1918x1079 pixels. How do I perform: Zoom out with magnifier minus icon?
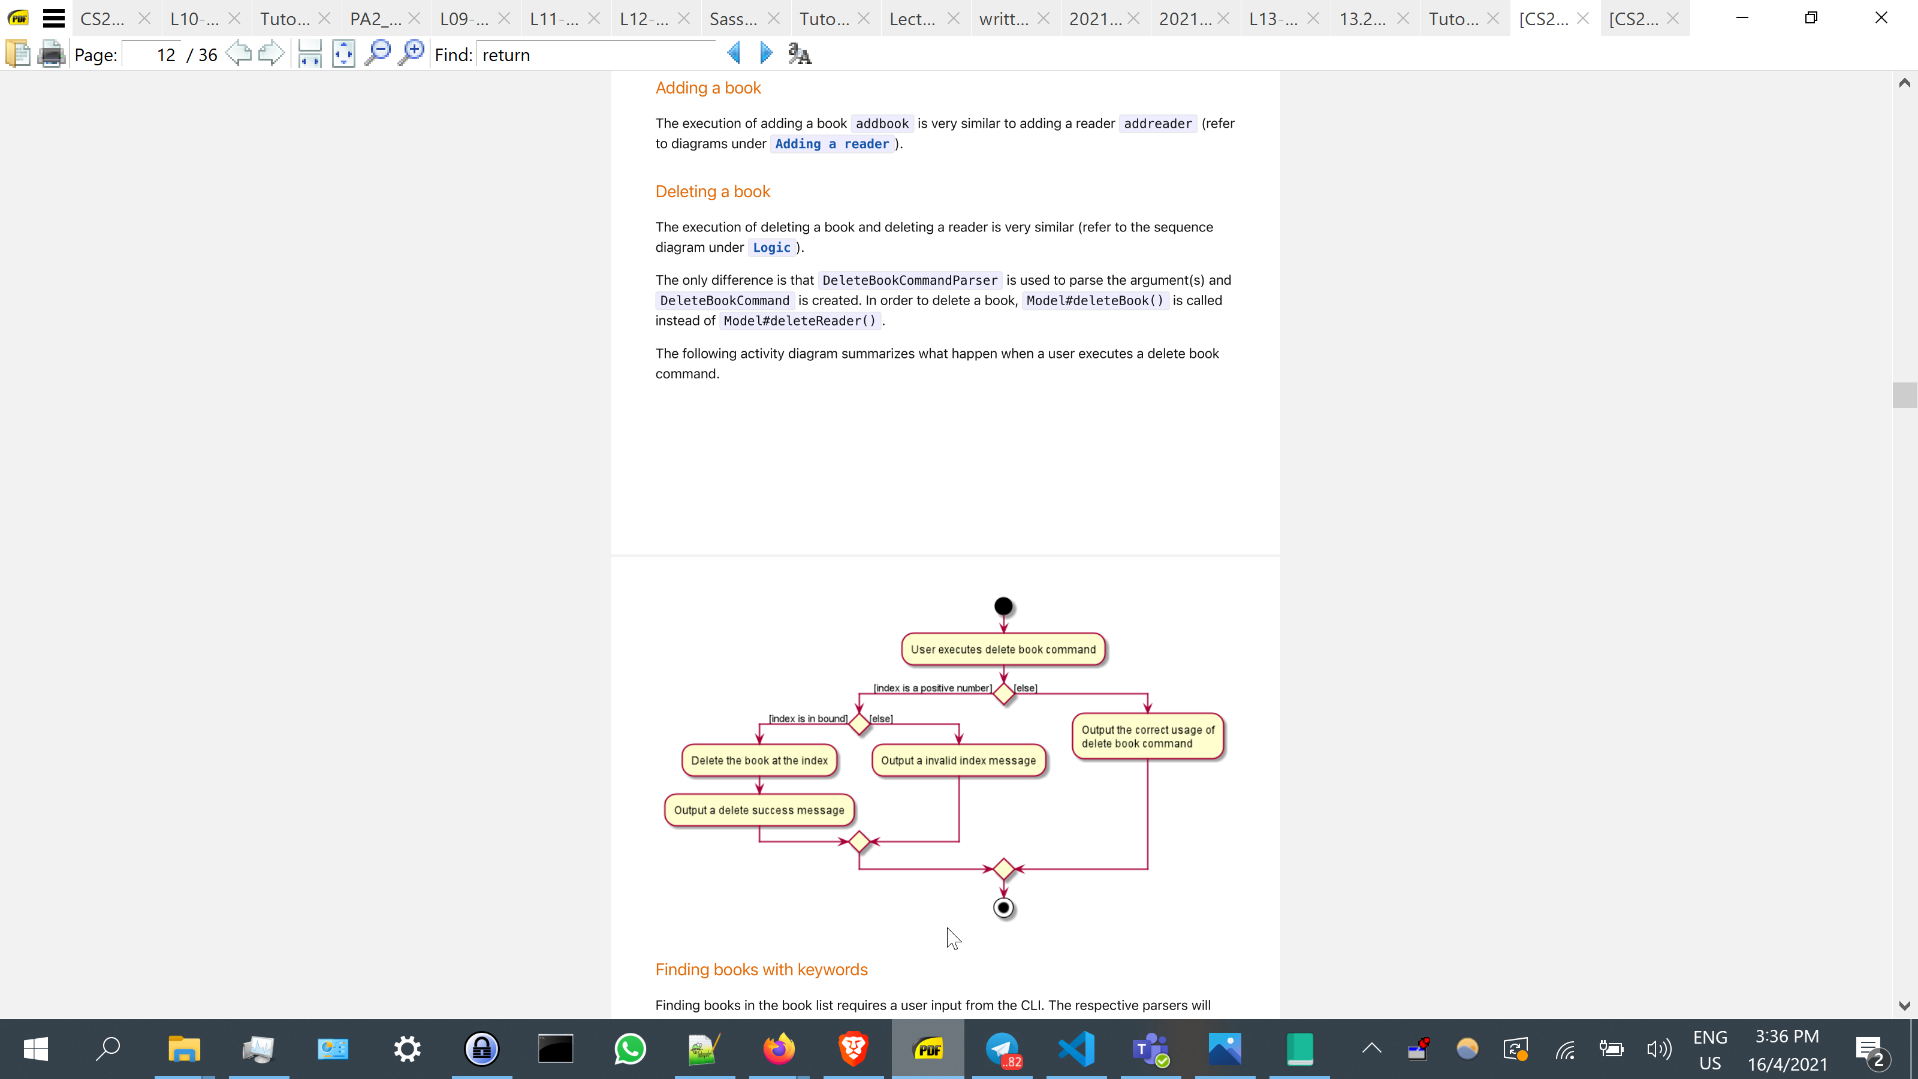click(x=378, y=53)
